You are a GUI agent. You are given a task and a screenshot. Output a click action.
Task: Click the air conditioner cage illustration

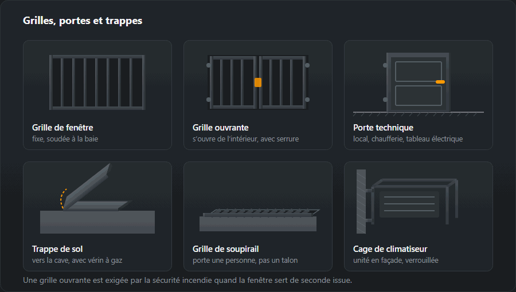(408, 202)
